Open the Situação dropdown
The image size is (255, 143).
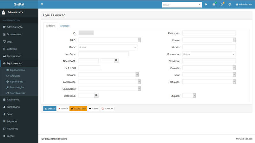coord(234,82)
